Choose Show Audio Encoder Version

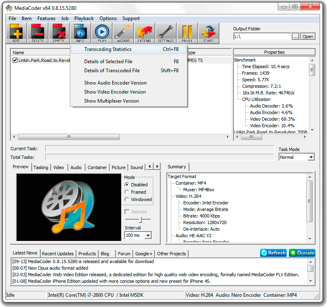tap(129, 83)
